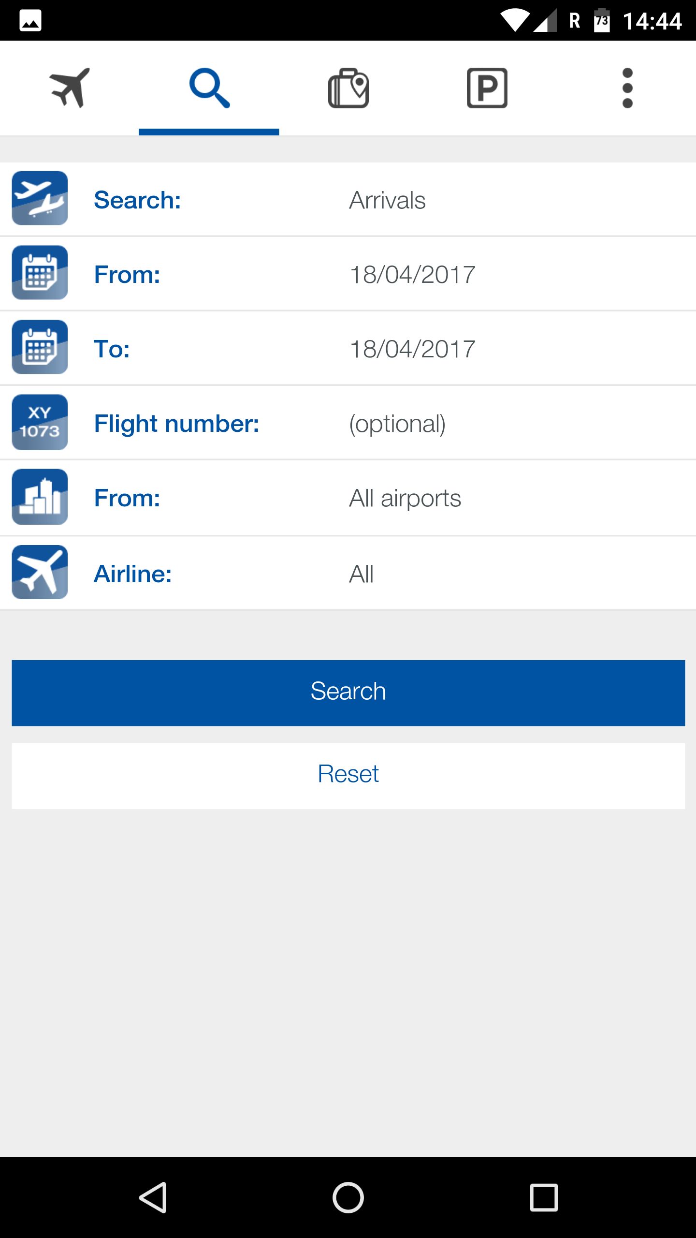Tap the arrivals/departures planes icon
Viewport: 696px width, 1238px height.
coord(40,198)
